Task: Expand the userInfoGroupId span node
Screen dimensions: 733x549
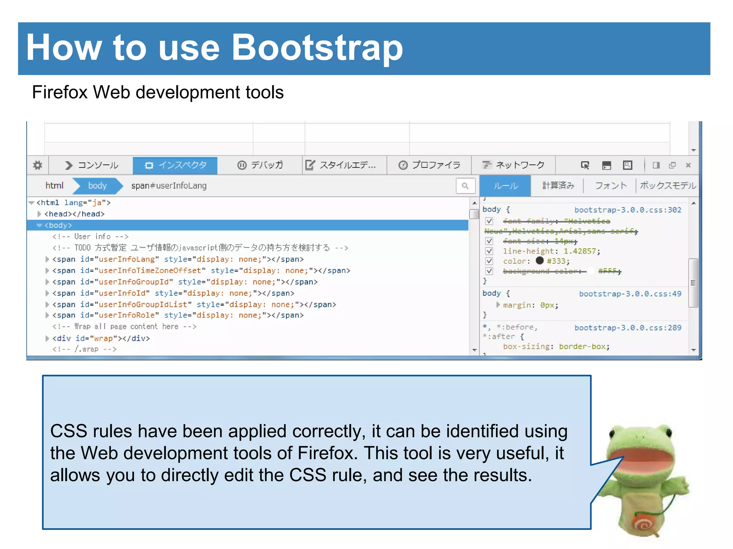Action: coord(47,282)
